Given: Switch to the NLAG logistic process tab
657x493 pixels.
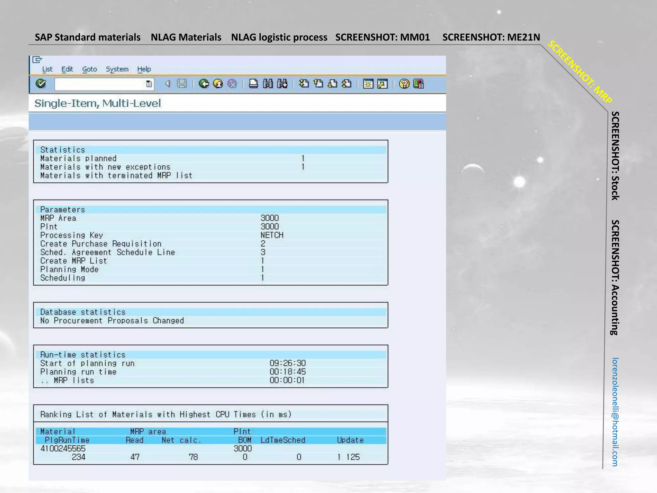Looking at the screenshot, I should coord(279,37).
